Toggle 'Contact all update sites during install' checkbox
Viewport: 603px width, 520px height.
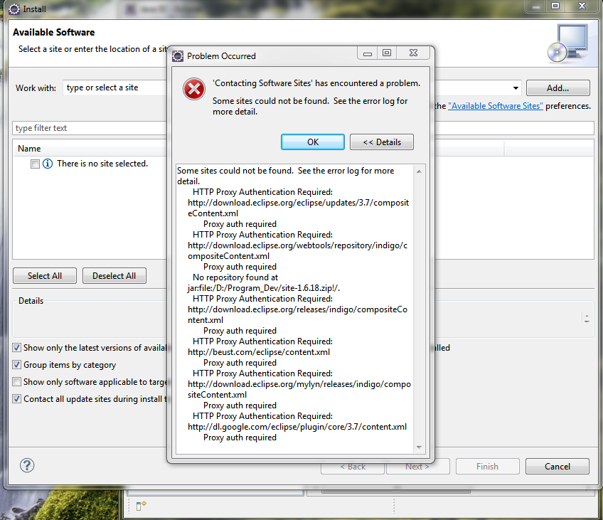coord(16,399)
